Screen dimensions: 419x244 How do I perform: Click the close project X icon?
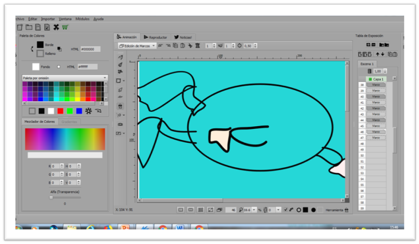(56, 27)
